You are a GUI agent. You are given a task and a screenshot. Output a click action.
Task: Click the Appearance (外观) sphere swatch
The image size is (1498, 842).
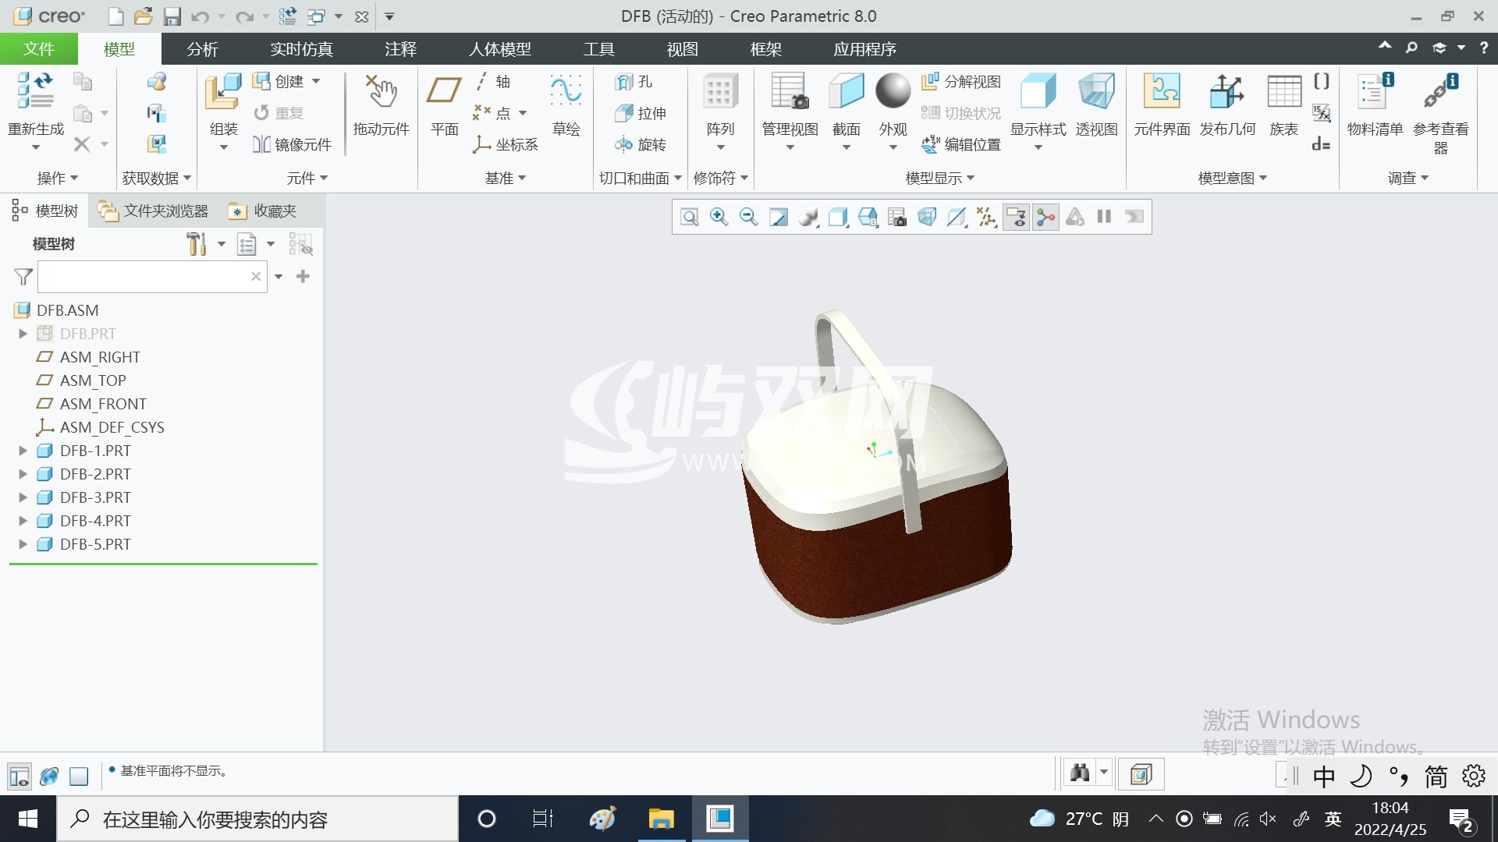(x=893, y=91)
